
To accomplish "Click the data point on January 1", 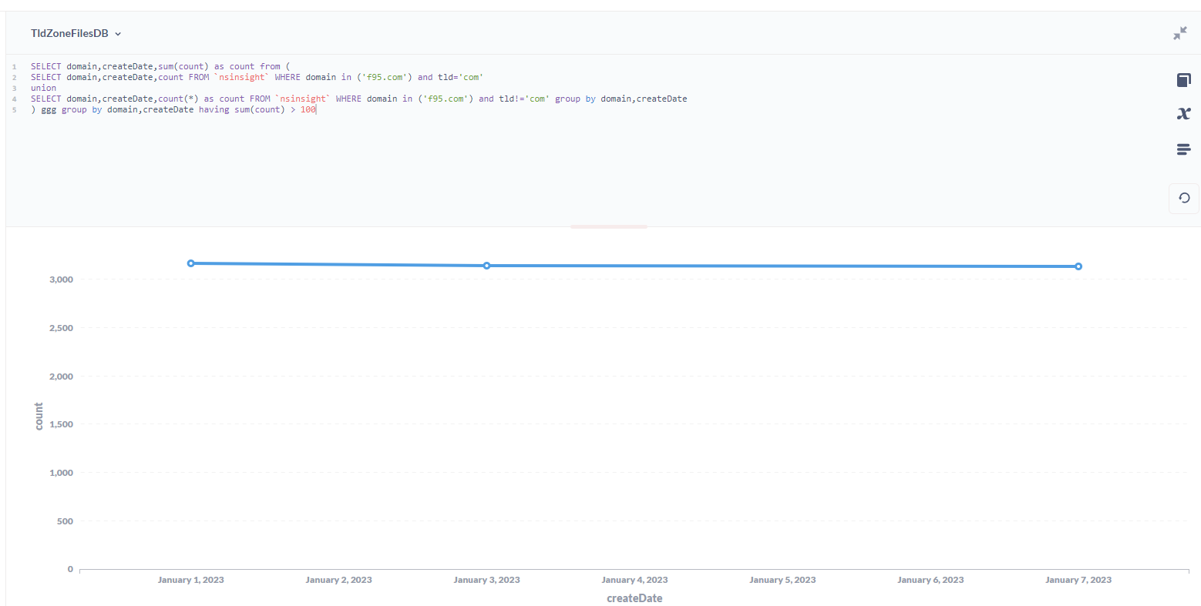I will [x=190, y=263].
